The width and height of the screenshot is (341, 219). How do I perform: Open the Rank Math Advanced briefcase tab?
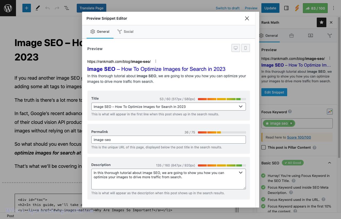(291, 35)
